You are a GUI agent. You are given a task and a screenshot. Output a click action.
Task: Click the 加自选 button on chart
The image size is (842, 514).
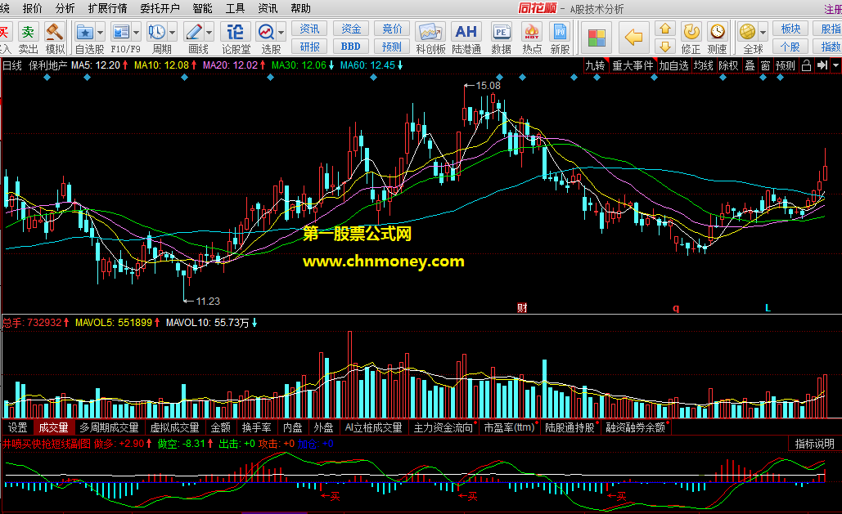(x=673, y=65)
